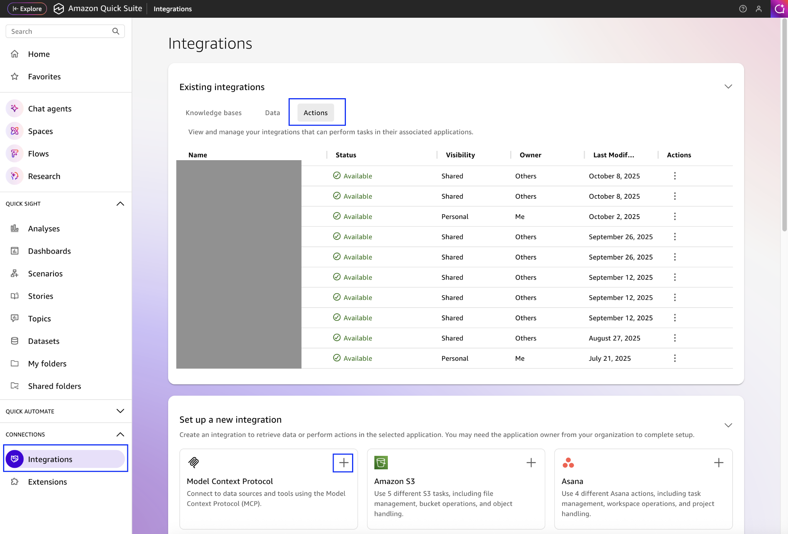Expand the QUICK AUTOMATE section
The height and width of the screenshot is (534, 788).
[x=120, y=411]
